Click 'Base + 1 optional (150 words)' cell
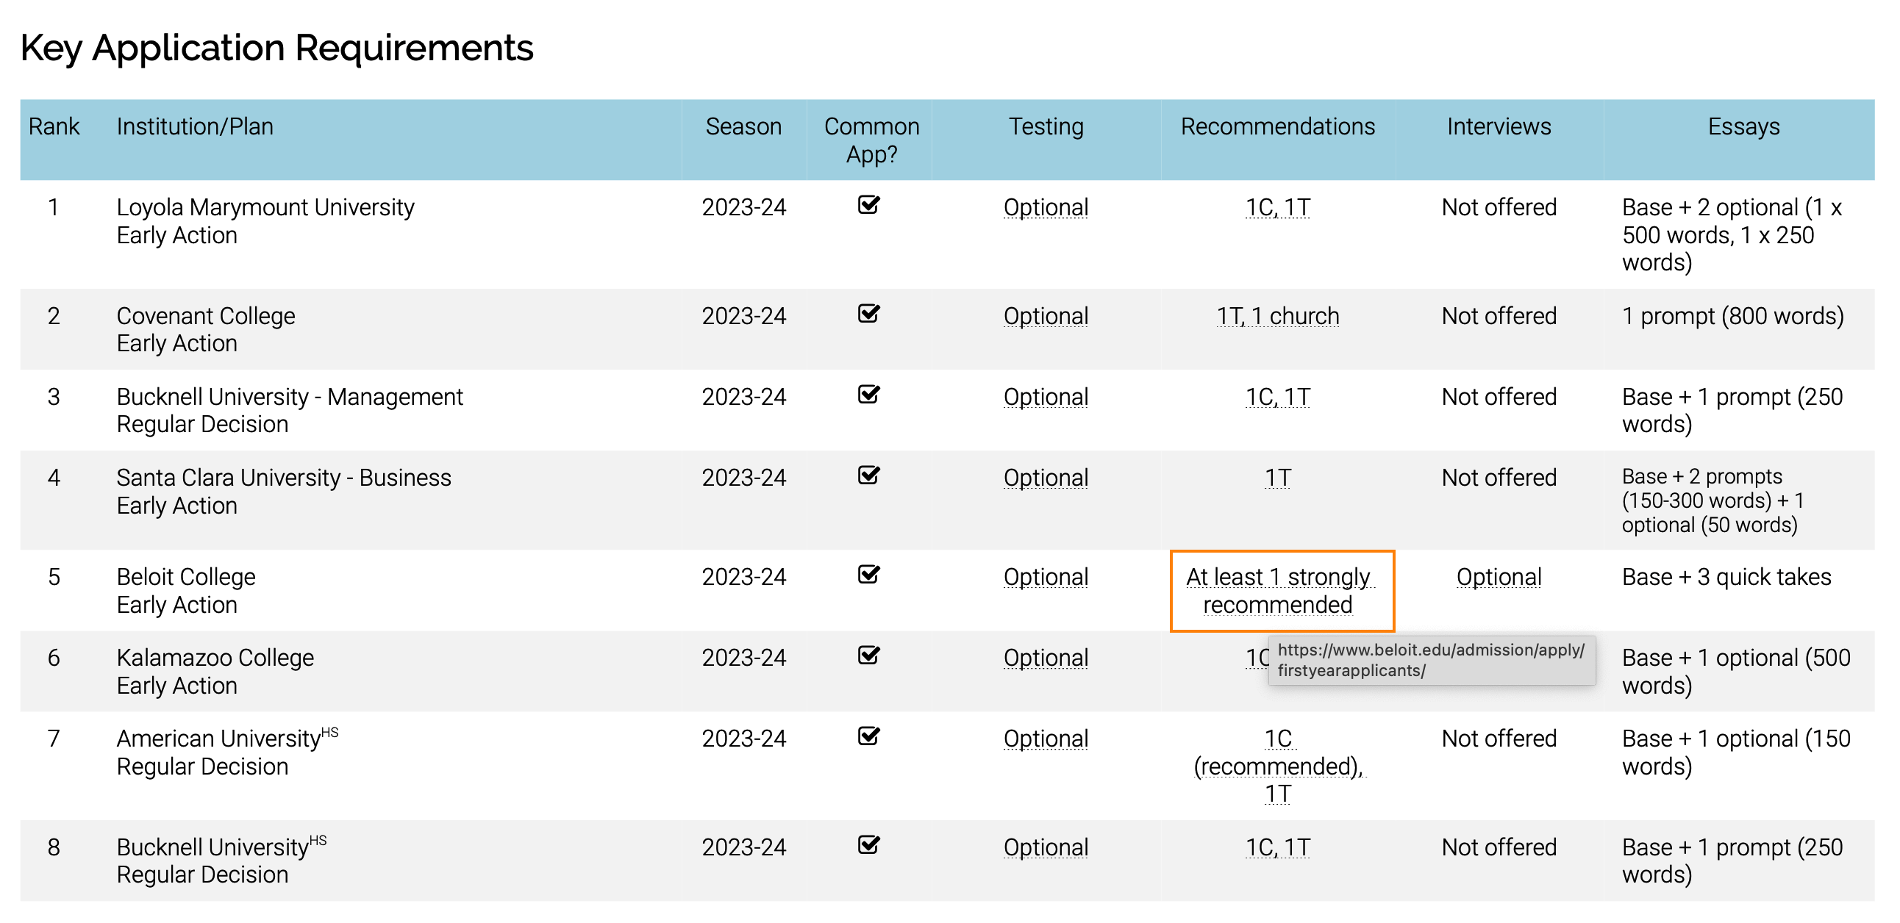 point(1736,753)
